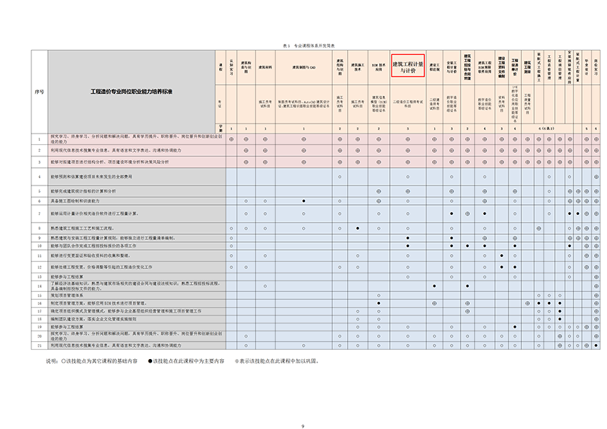This screenshot has height=429, width=607.
Task: Click the 建筑制图与CAD course header
Action: (304, 67)
